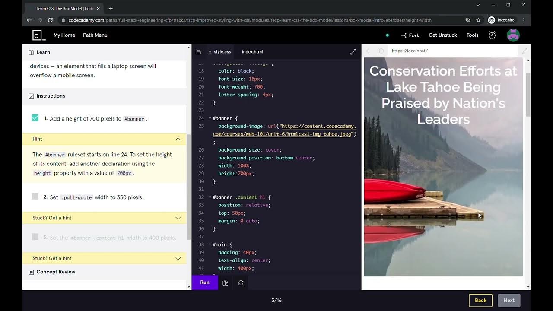Click the Chrome browser back arrow
Viewport: 553px width, 311px height.
click(x=29, y=20)
